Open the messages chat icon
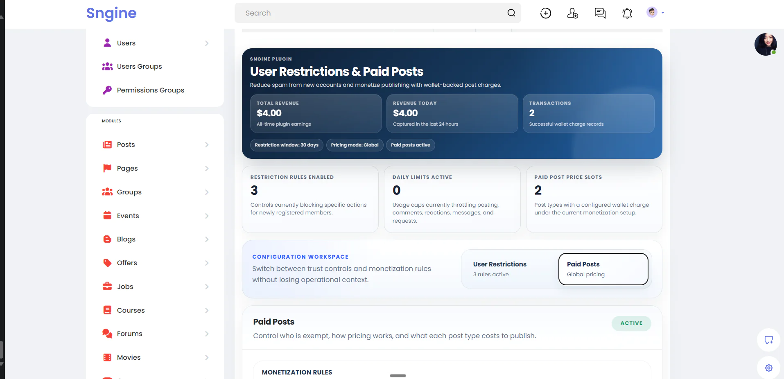This screenshot has width=784, height=379. coord(600,13)
